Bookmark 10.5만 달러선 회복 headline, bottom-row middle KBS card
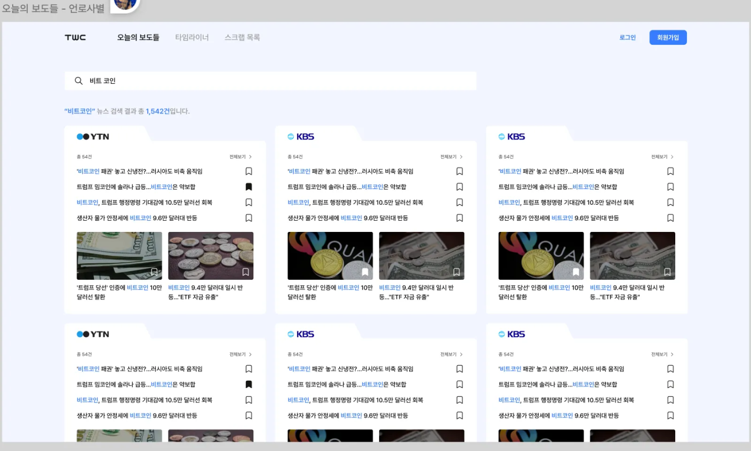 pyautogui.click(x=460, y=400)
